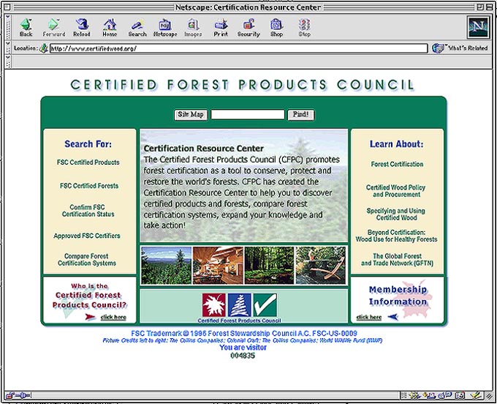Click the Back navigation icon
This screenshot has height=404, width=497.
(x=26, y=27)
